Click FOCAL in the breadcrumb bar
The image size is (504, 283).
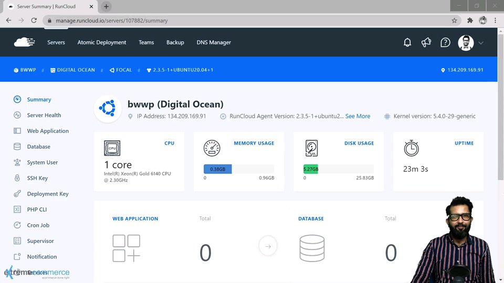click(121, 70)
